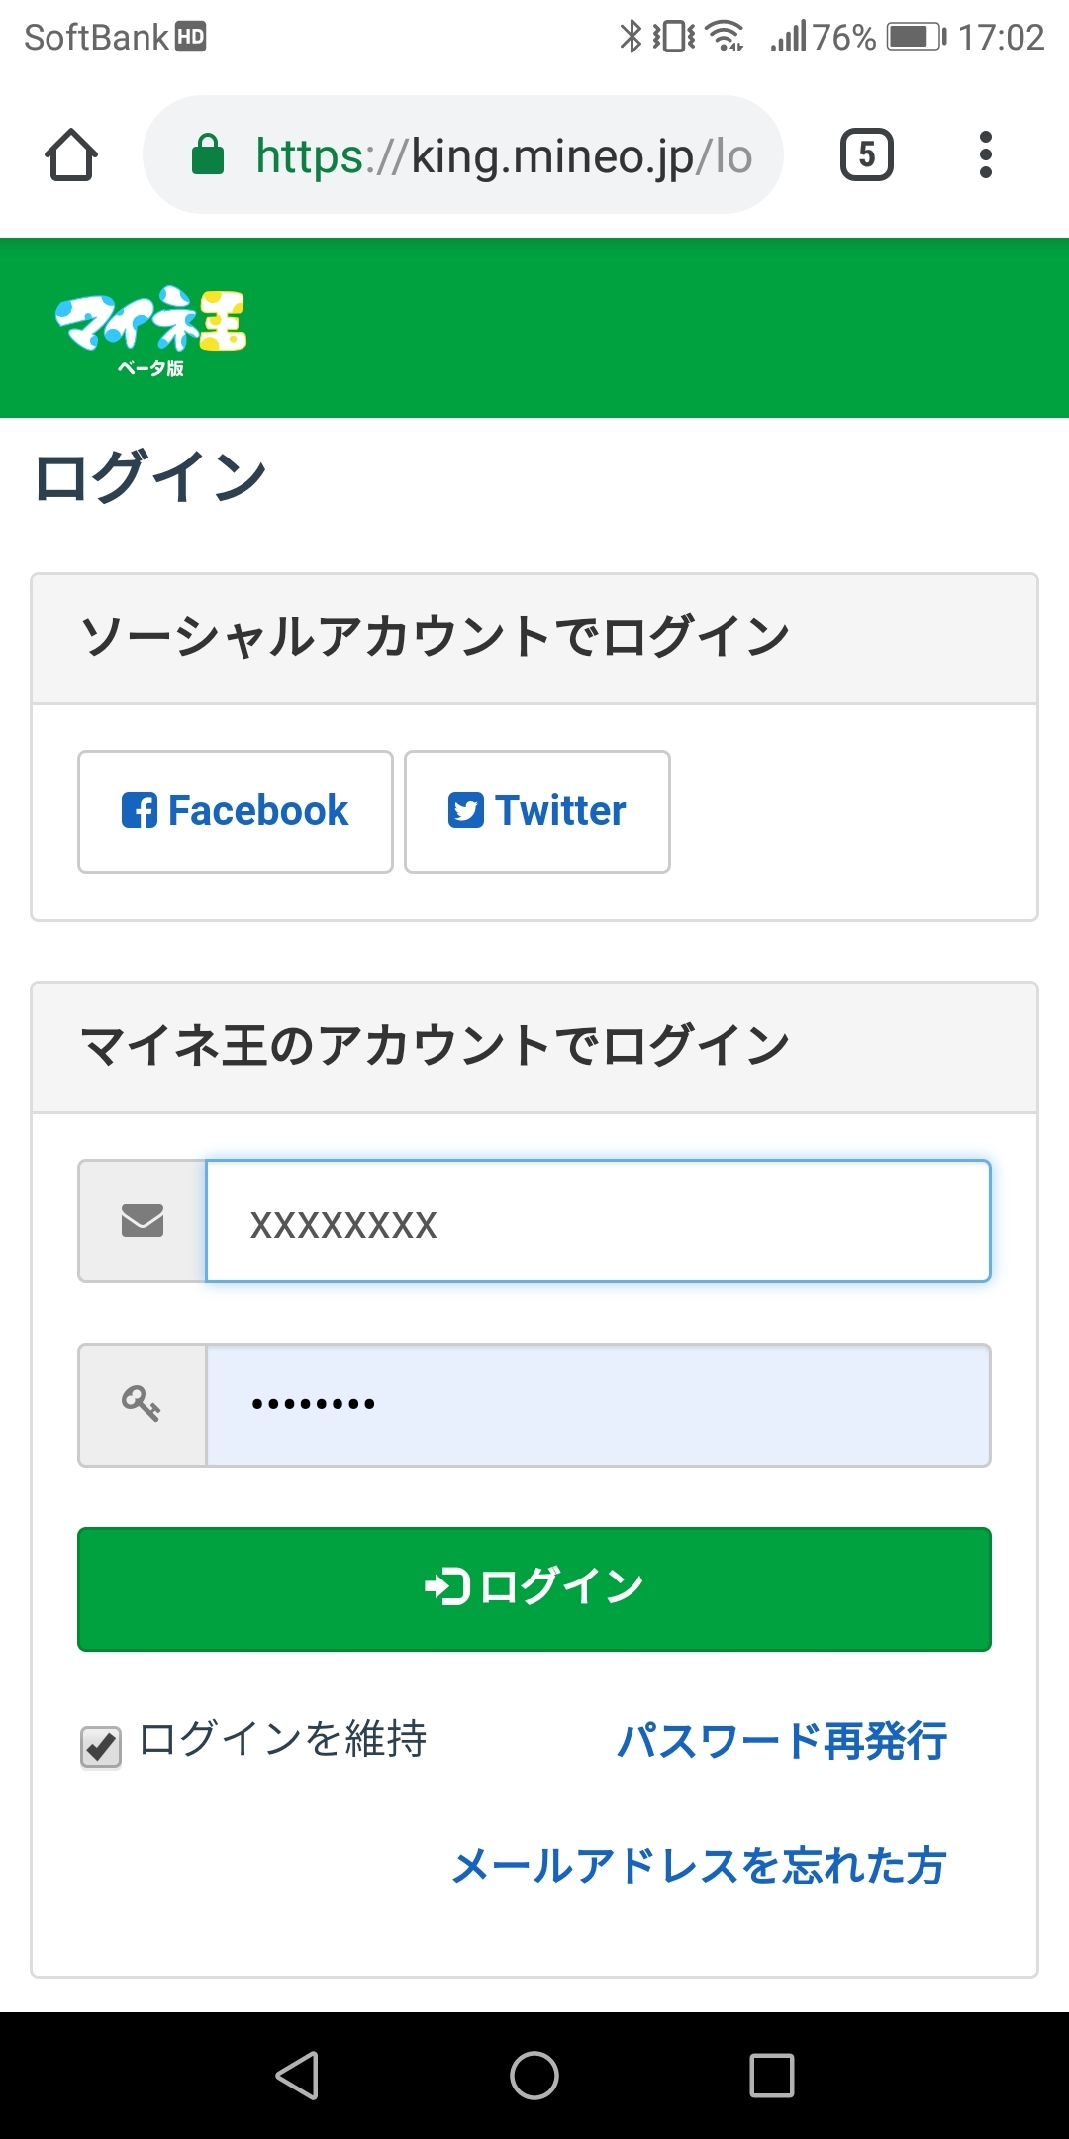This screenshot has height=2139, width=1069.
Task: Focus the password input field
Action: tap(598, 1404)
